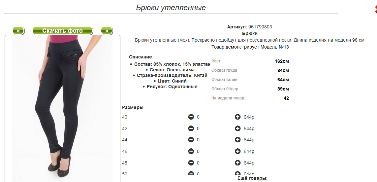
Task: Click the Обхват талии value 64см
Action: 283,80
